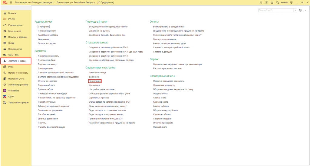310x166 pixels.
Task: Clear the search field with the x button
Action: (295, 10)
